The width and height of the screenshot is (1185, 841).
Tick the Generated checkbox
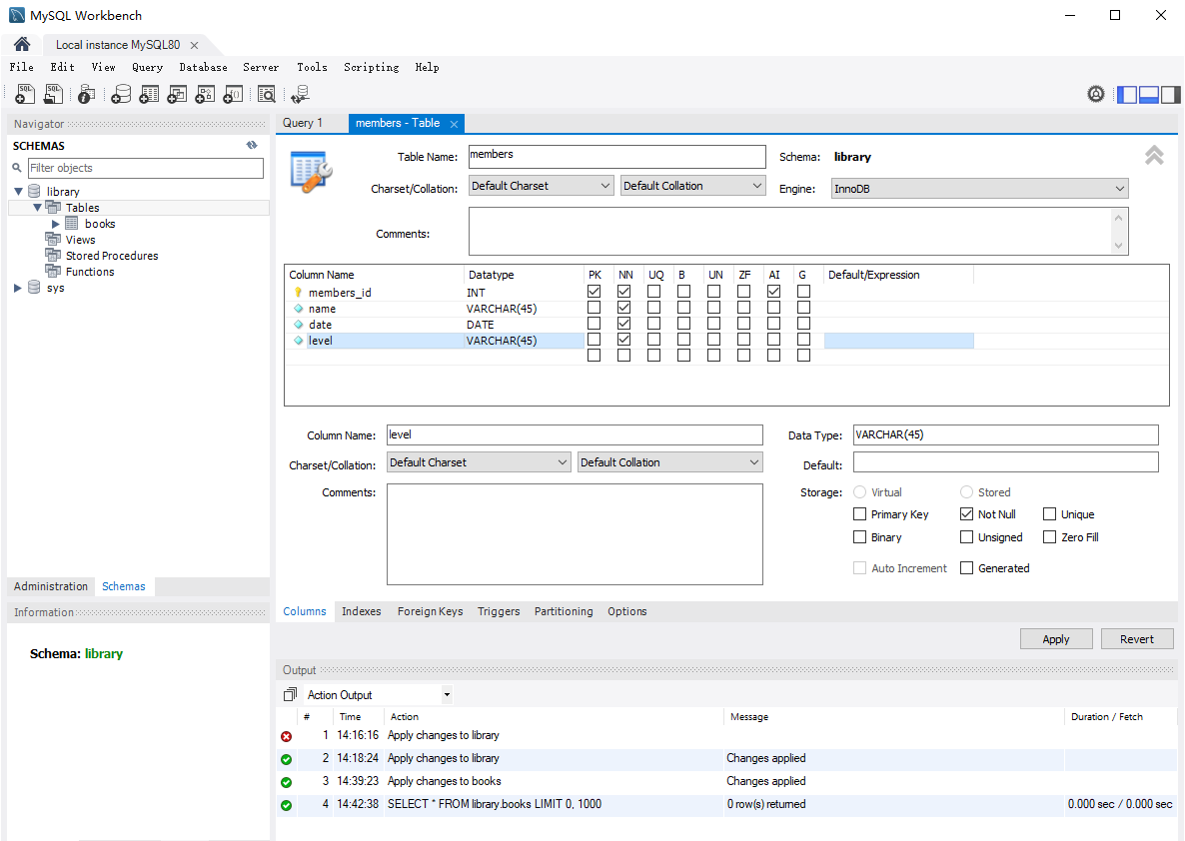pyautogui.click(x=966, y=568)
